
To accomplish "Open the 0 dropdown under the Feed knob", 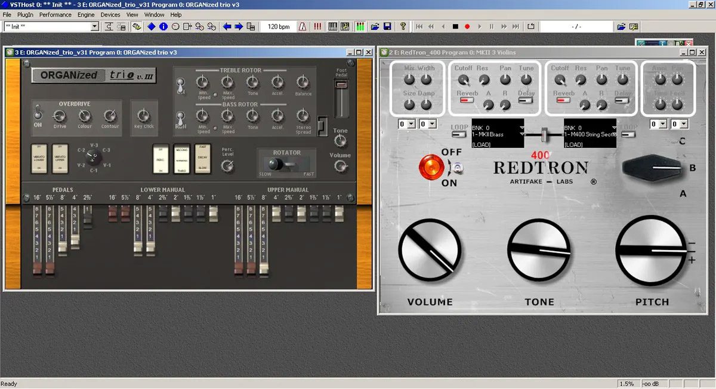I will [680, 124].
